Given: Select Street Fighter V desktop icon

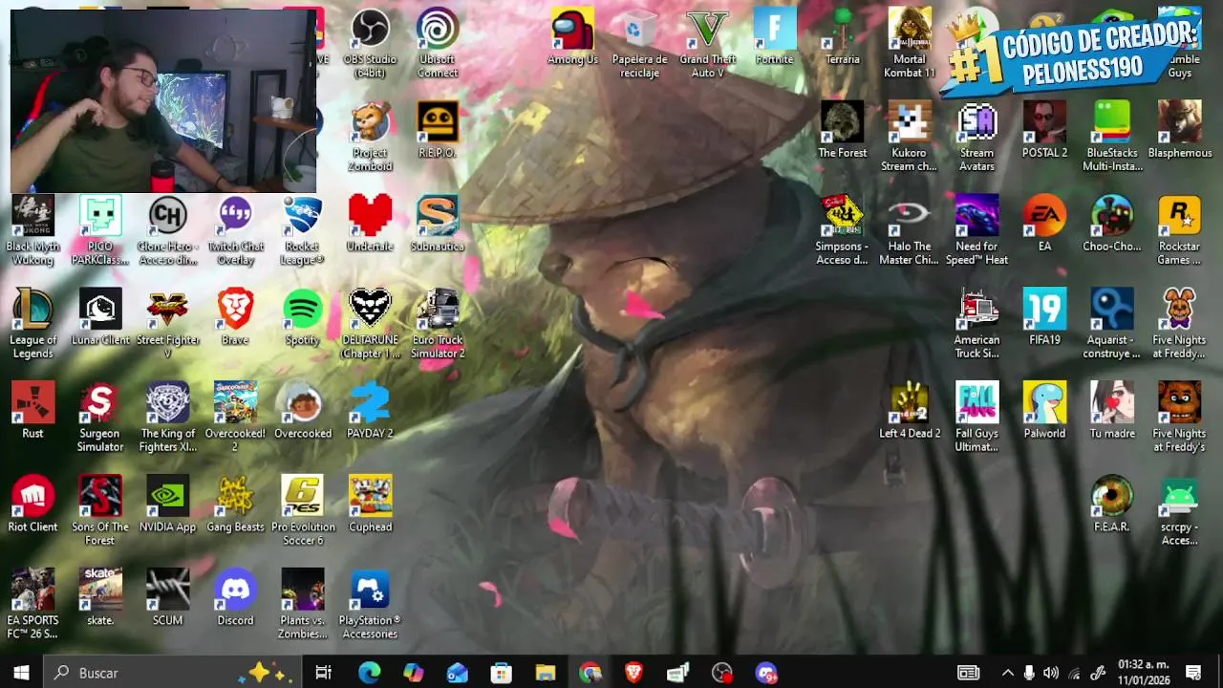Looking at the screenshot, I should pos(168,324).
